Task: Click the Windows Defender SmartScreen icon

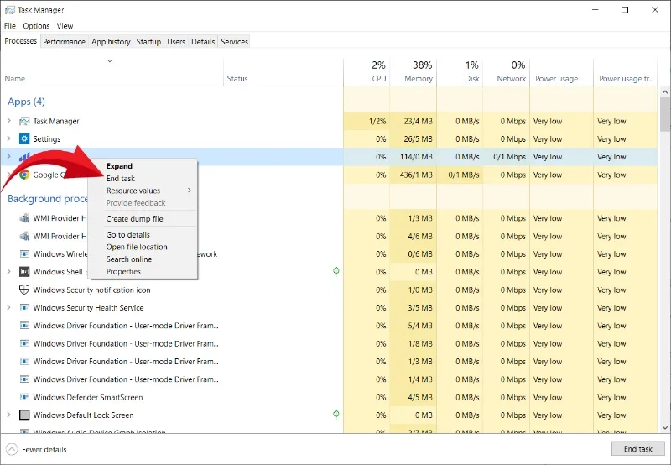Action: (25, 397)
